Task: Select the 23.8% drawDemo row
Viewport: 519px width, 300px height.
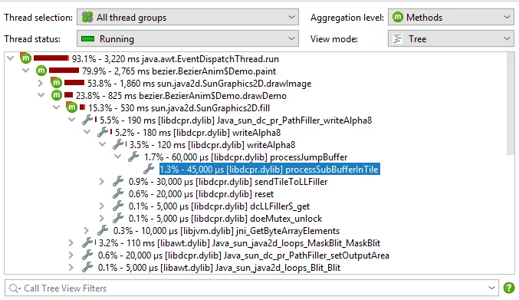Action: tap(181, 95)
